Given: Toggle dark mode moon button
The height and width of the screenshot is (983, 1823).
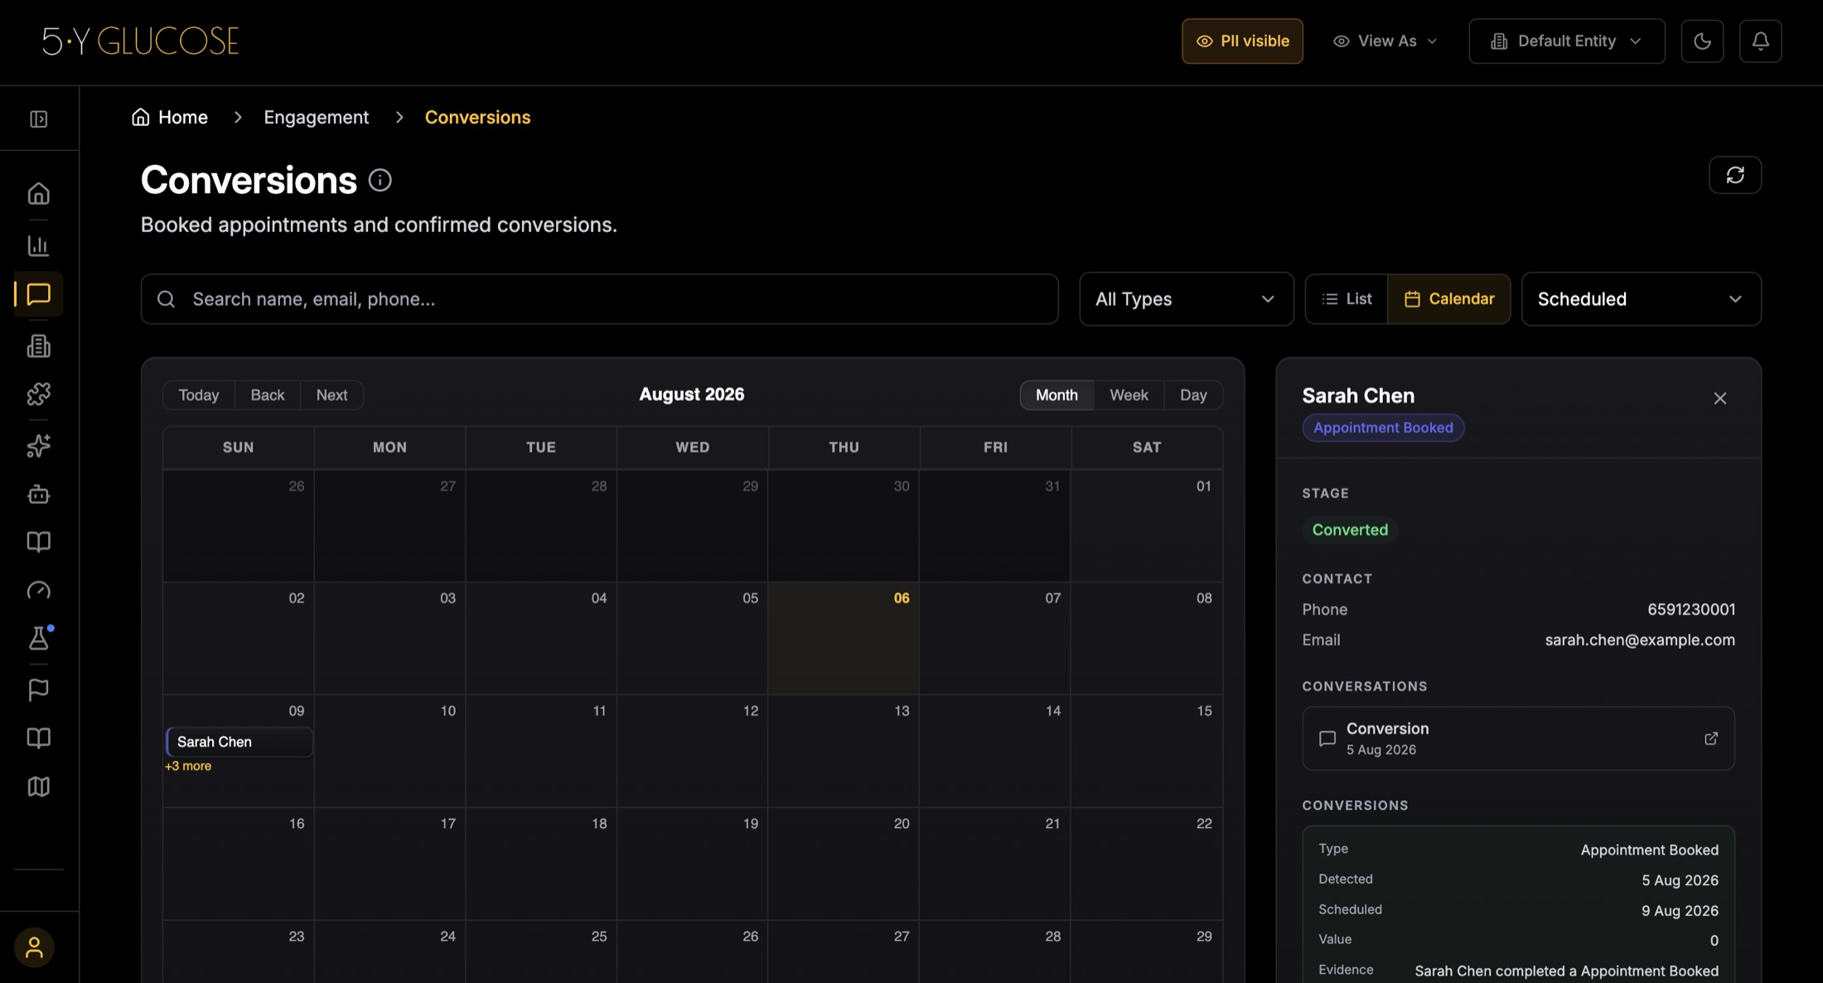Looking at the screenshot, I should pos(1702,41).
